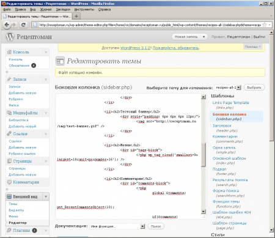Image resolution: width=275 pixels, height=238 pixels.
Task: Collapse the Внешний вид menu section arrow
Action: coord(46,196)
